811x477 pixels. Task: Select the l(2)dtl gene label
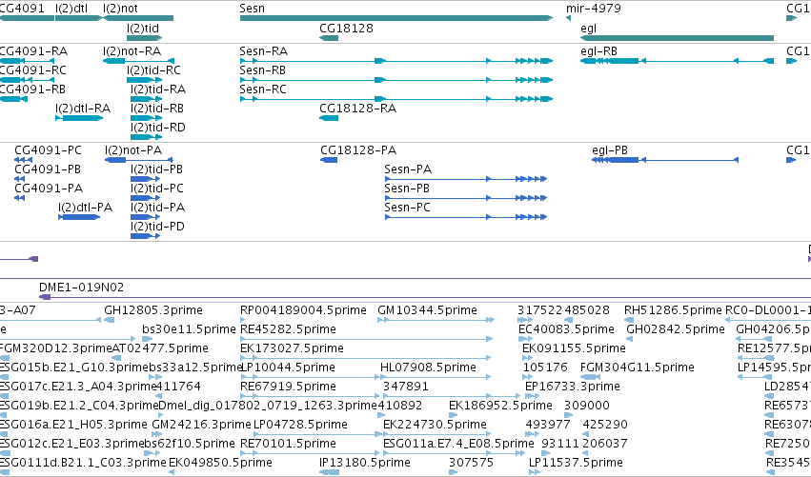(71, 9)
